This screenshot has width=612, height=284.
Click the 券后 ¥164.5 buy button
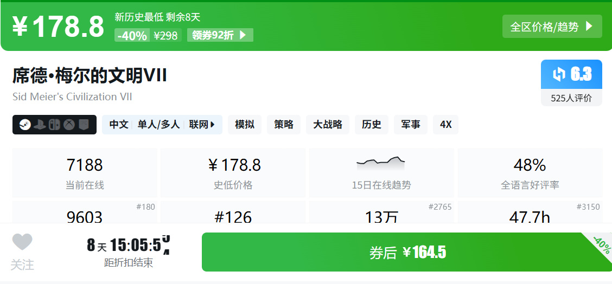[x=407, y=252]
